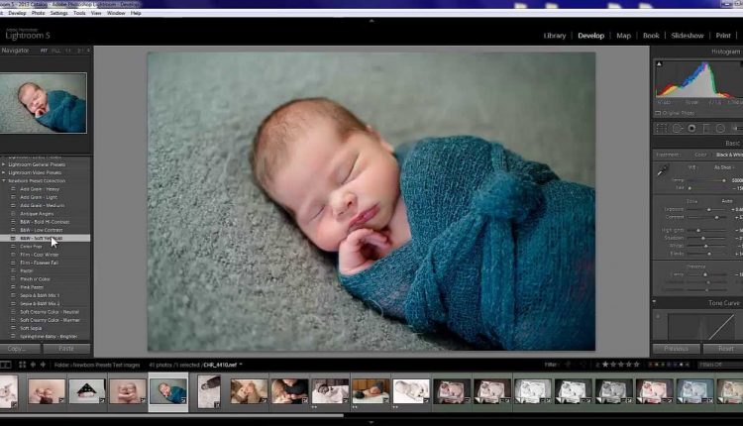Viewport: 743px width, 426px height.
Task: Apply the Soft Creamy Color - Neutral preset
Action: pos(50,312)
